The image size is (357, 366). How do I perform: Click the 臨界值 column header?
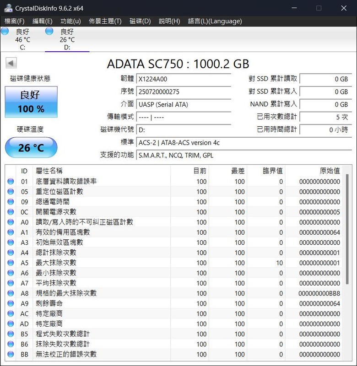(266, 171)
